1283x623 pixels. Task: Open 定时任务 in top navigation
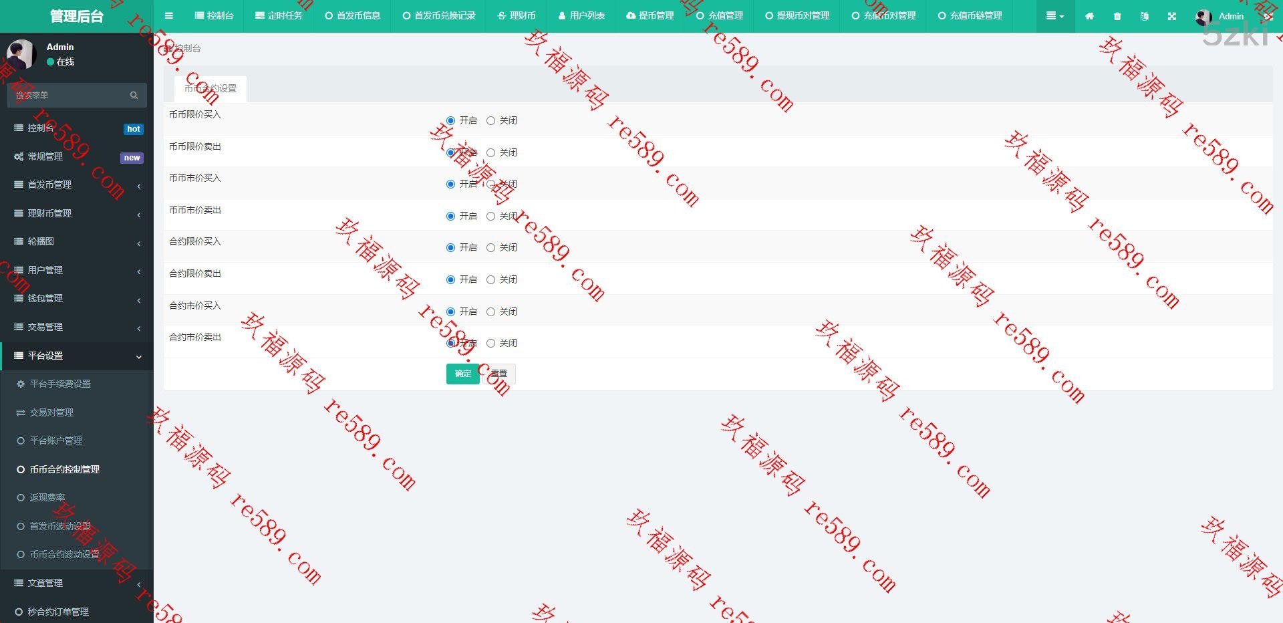click(x=279, y=16)
